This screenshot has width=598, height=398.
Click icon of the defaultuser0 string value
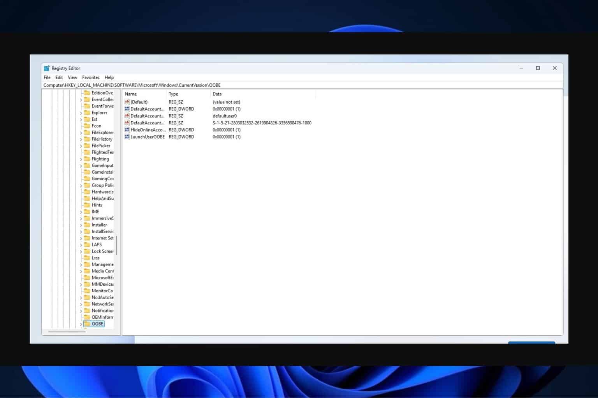point(127,116)
